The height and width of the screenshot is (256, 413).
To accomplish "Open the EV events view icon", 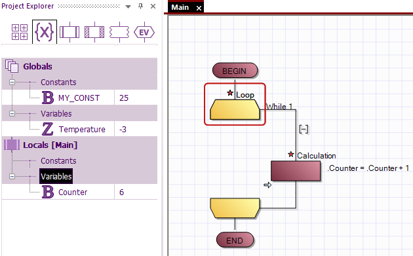I will pos(144,32).
